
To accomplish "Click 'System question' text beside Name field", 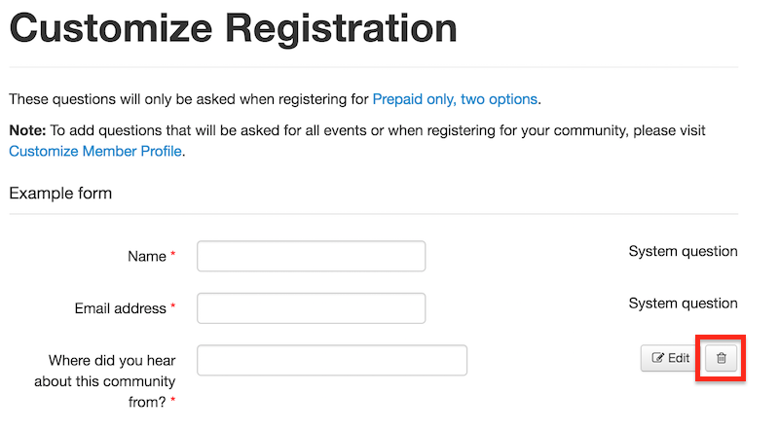I will point(684,251).
